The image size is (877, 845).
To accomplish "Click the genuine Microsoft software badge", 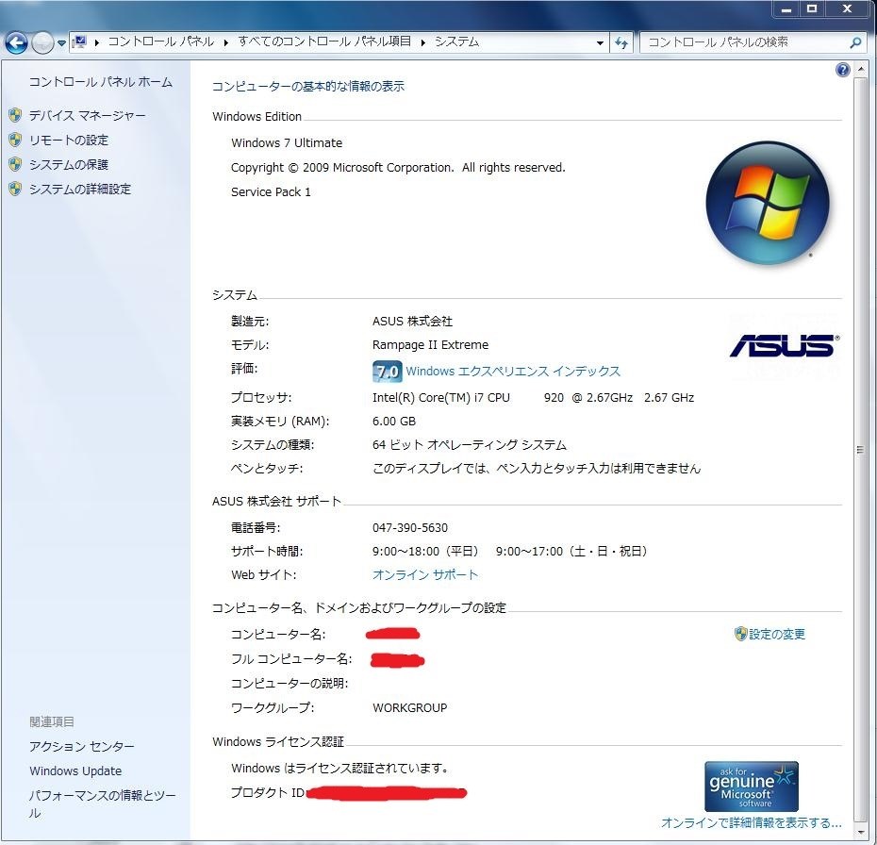I will pos(752,787).
